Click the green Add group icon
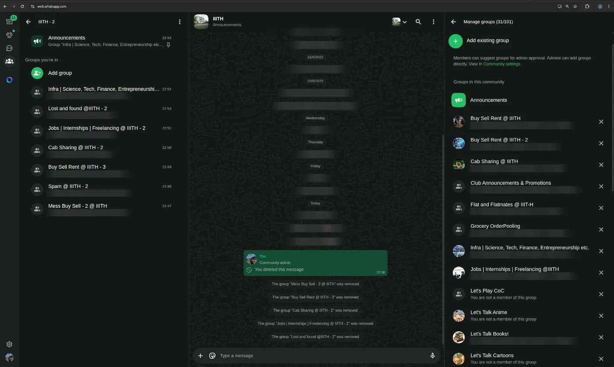Screen dimensions: 614x367 click(37, 73)
